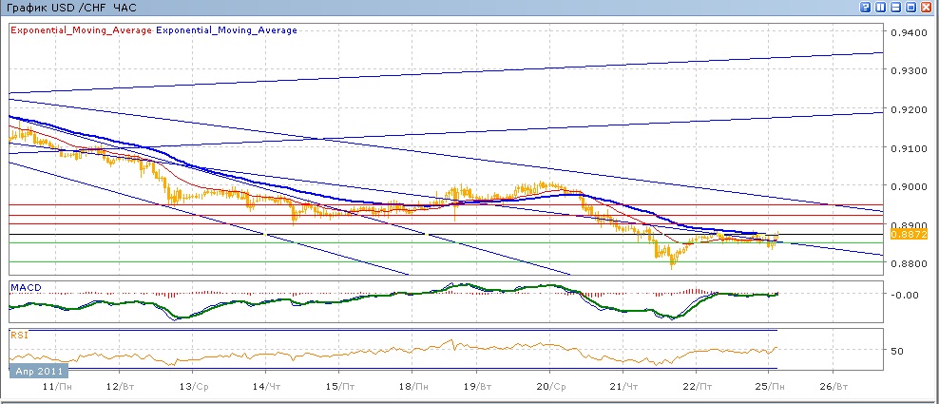Click the 0.9400 price level label
Viewport: 939px width, 404px height.
907,32
